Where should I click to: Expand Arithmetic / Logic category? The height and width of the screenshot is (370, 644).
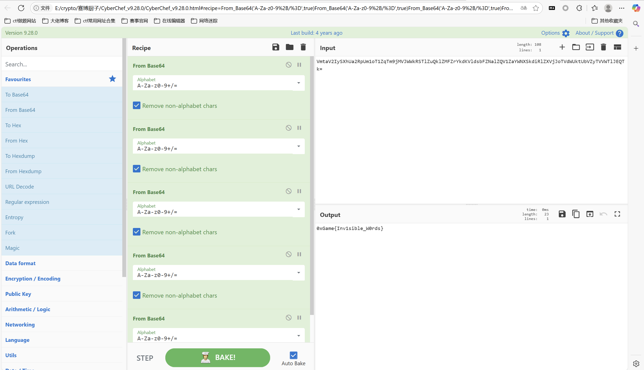coord(62,309)
